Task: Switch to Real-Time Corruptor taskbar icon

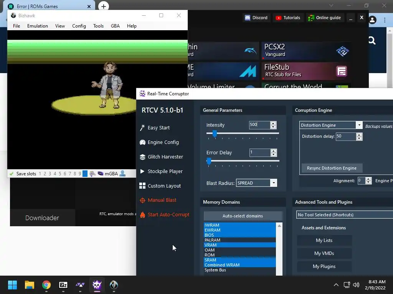Action: [x=97, y=285]
